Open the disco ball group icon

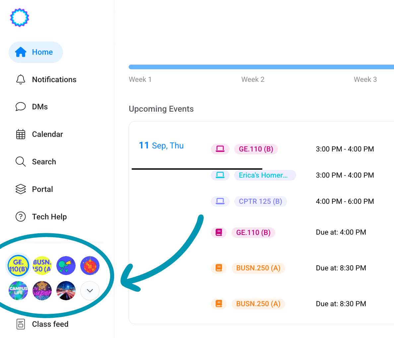[90, 266]
